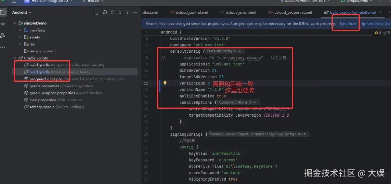The width and height of the screenshot is (391, 184).
Task: Click the add new file plus icon
Action: (95, 12)
